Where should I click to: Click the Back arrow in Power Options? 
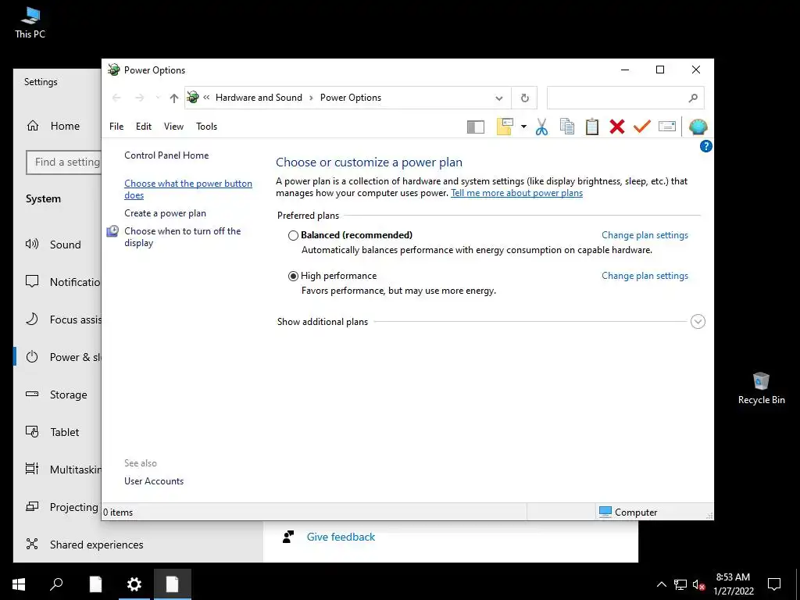(116, 98)
